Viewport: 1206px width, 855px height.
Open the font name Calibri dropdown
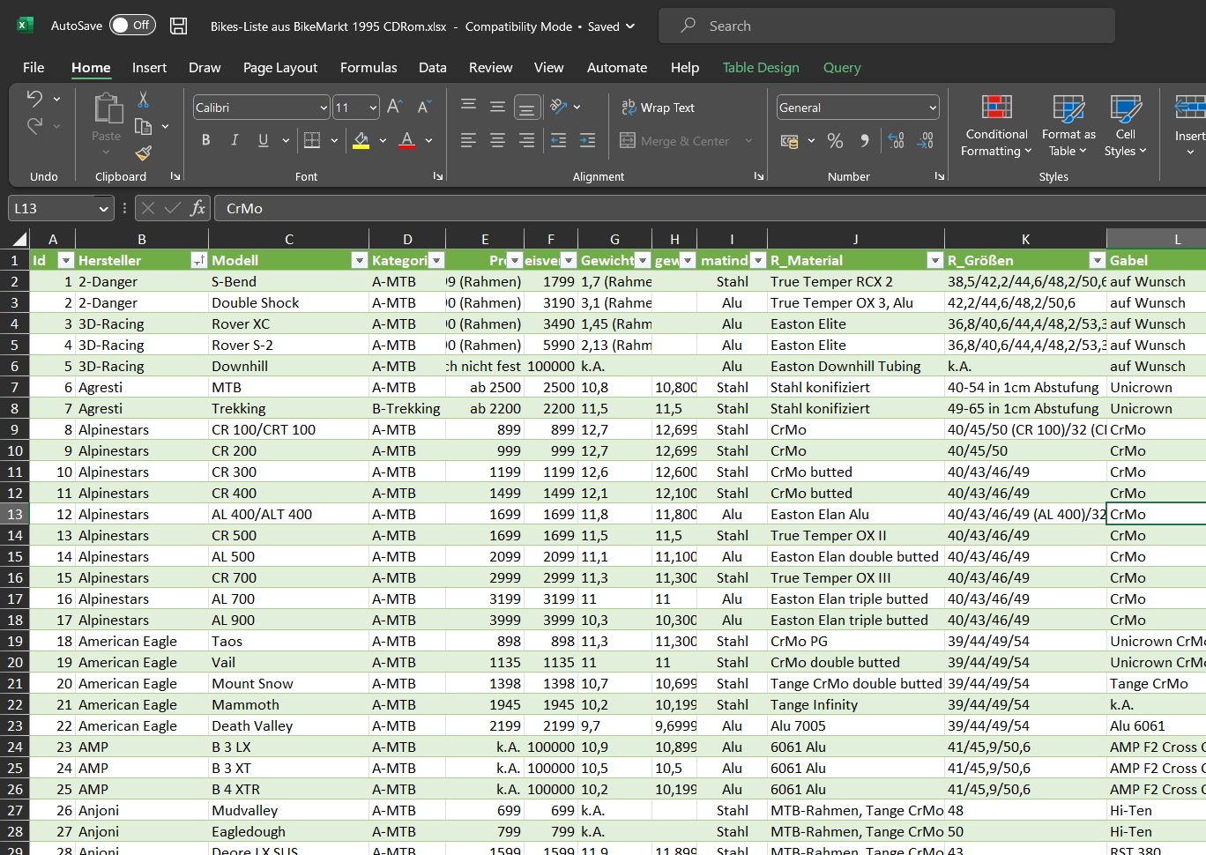pos(324,108)
